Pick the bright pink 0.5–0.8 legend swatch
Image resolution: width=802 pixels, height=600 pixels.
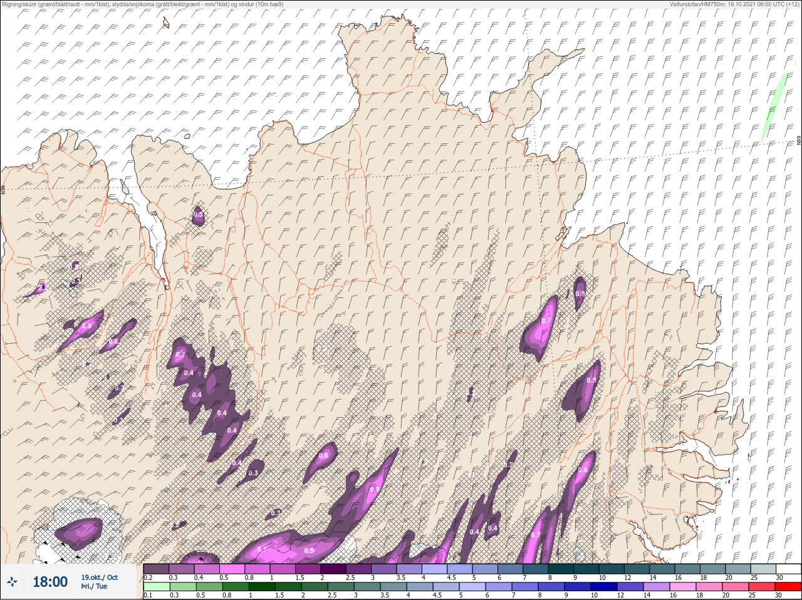[233, 569]
